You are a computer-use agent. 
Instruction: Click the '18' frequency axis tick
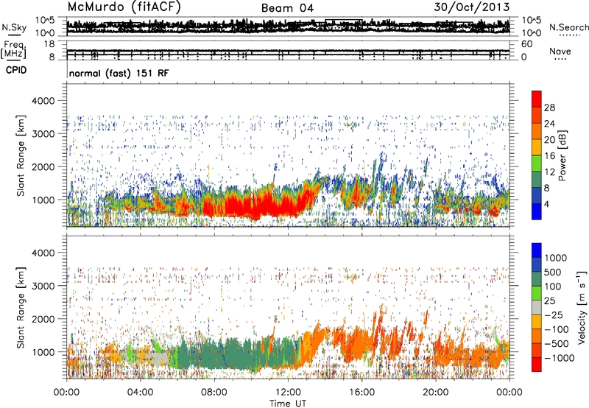49,44
